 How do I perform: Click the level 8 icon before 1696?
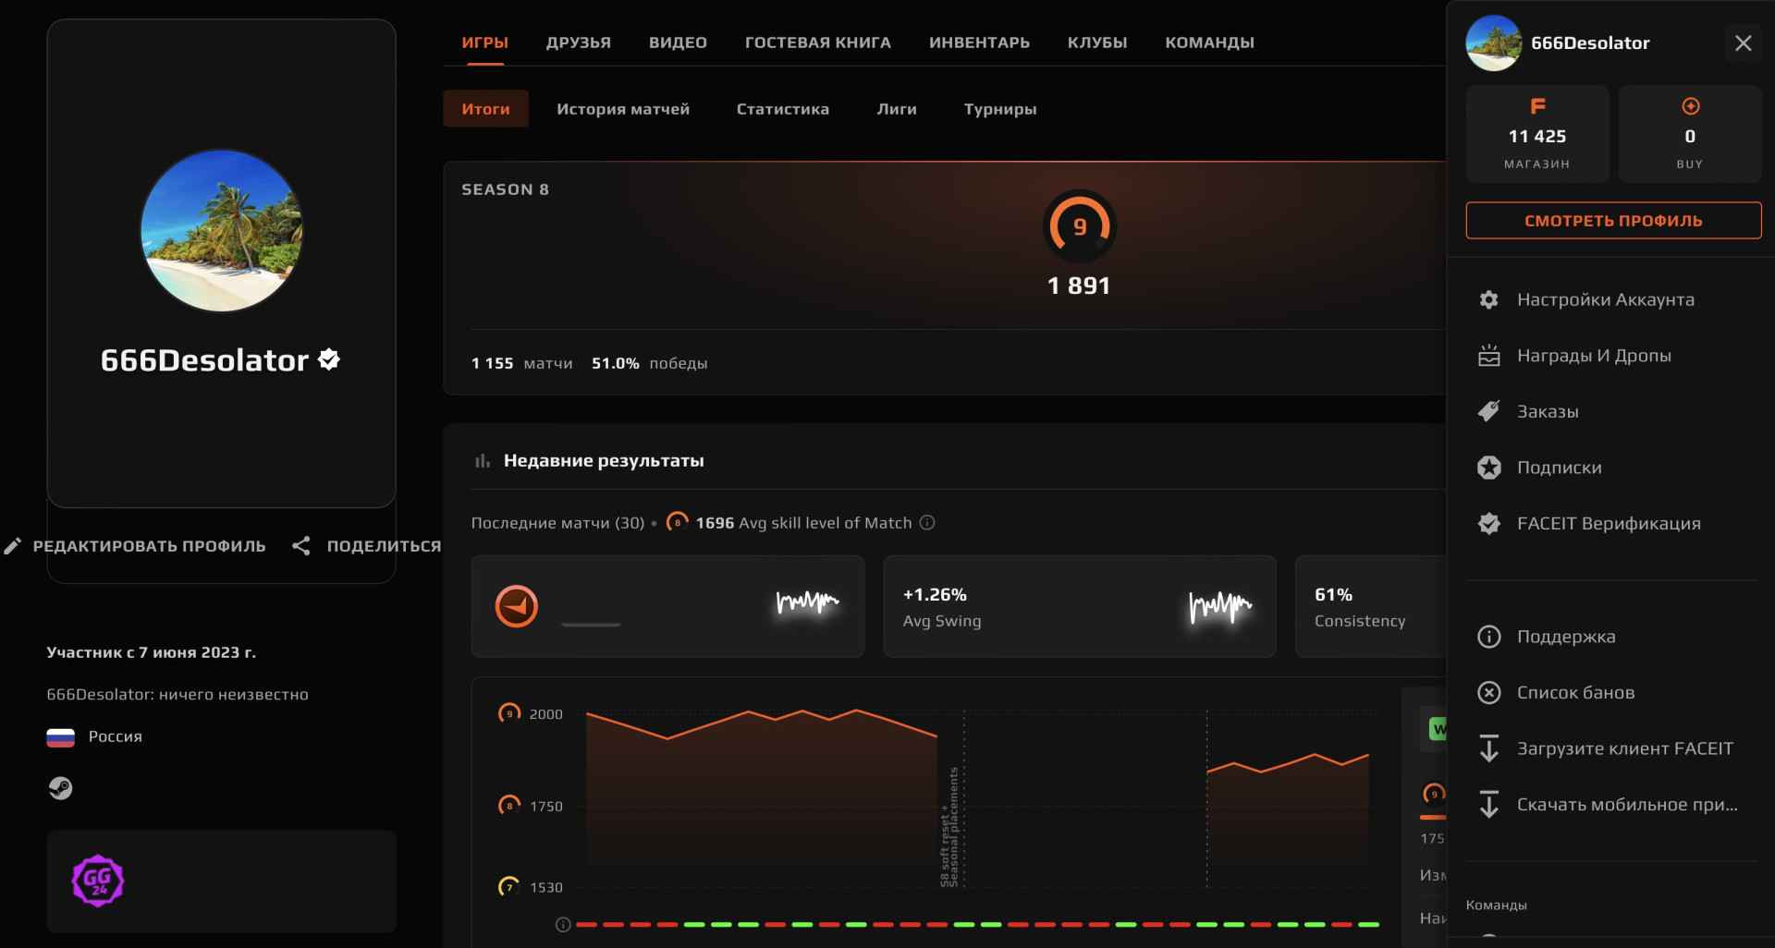677,523
